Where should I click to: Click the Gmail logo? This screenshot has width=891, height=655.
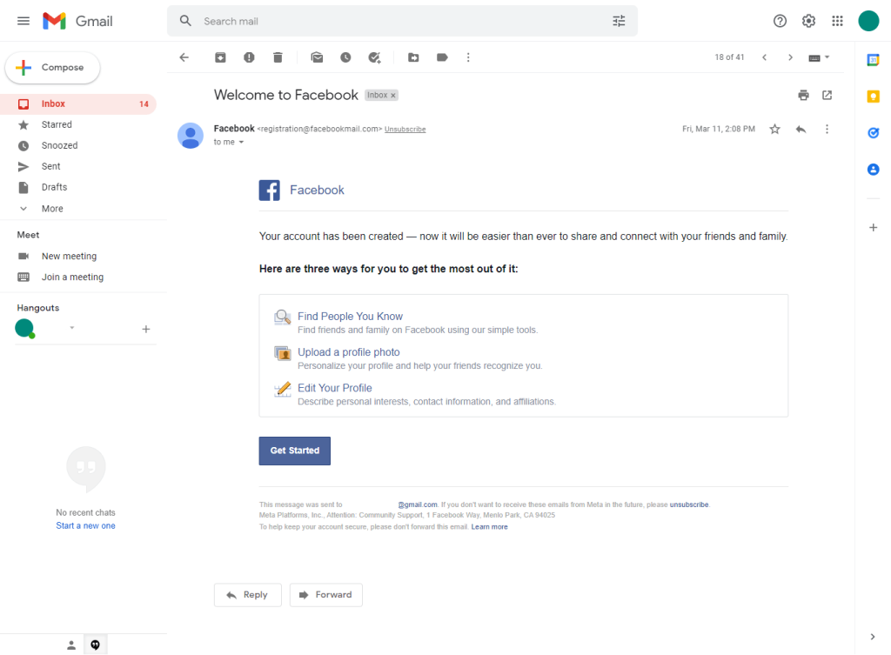click(77, 21)
